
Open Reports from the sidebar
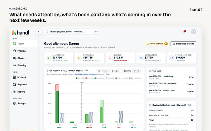click(x=24, y=92)
